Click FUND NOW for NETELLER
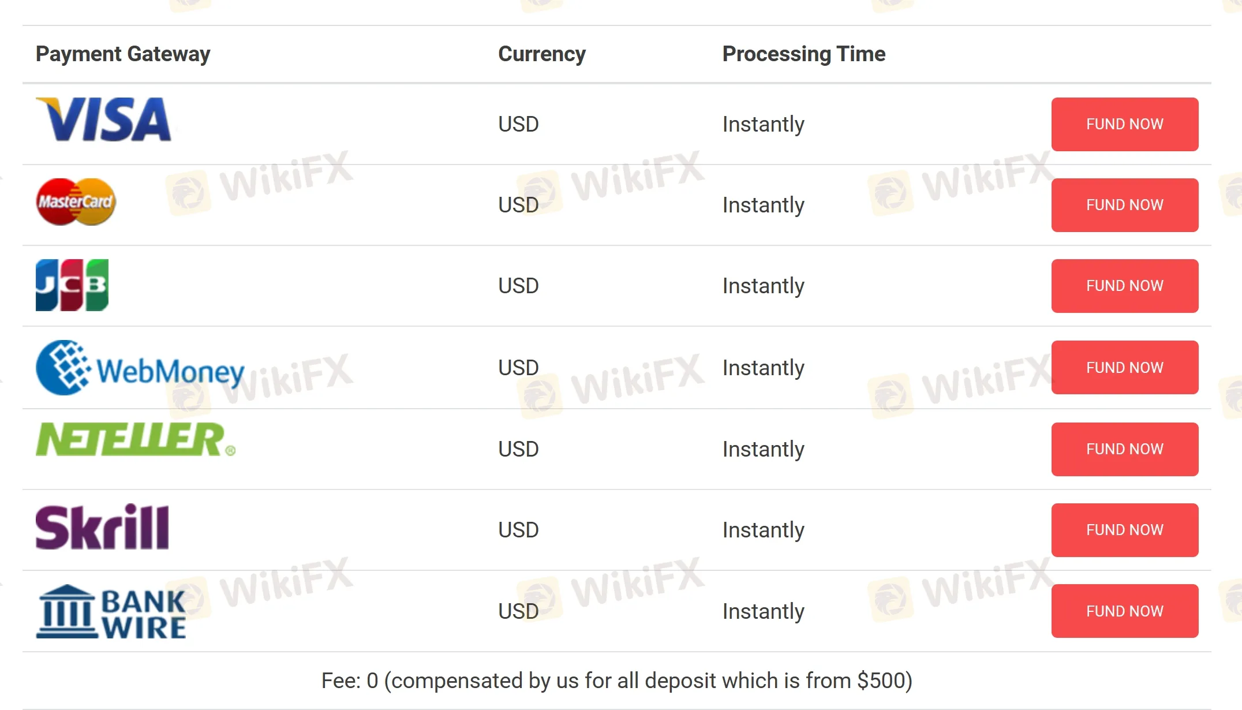Viewport: 1242px width, 710px height. (x=1124, y=449)
